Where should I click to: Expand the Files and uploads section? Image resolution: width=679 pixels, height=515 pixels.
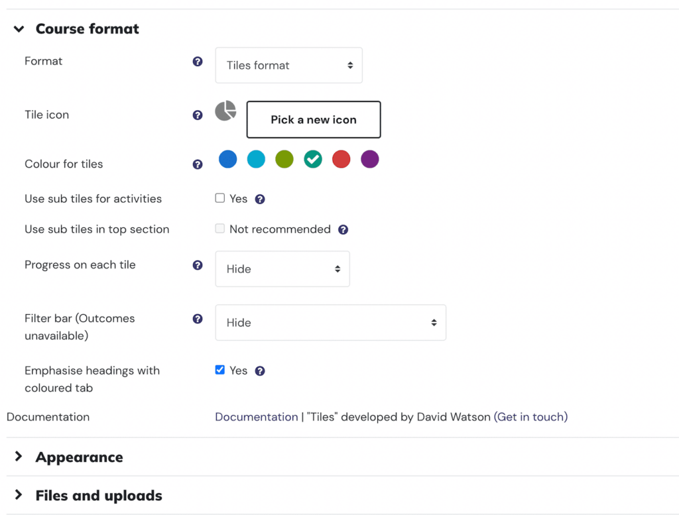pyautogui.click(x=98, y=496)
